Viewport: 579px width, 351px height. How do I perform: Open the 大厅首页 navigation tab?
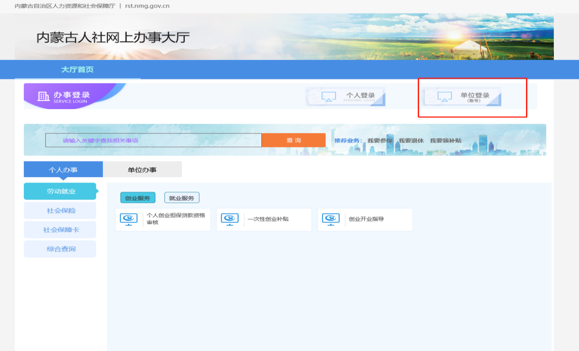click(x=77, y=70)
